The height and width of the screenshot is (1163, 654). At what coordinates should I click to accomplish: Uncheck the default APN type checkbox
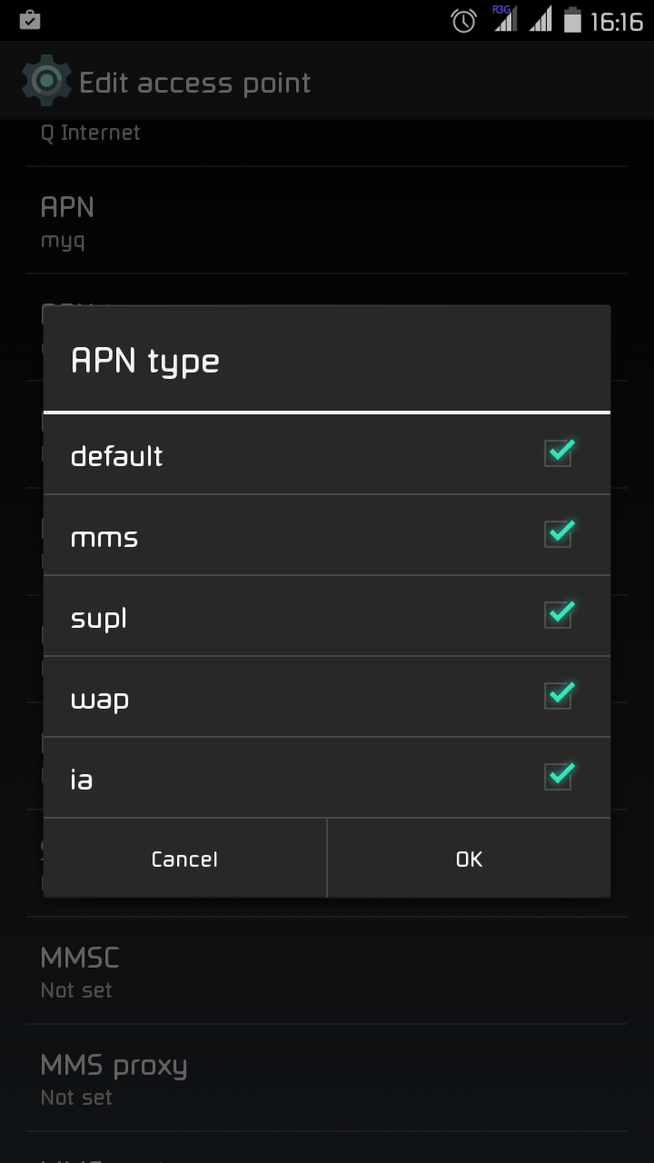pyautogui.click(x=559, y=452)
